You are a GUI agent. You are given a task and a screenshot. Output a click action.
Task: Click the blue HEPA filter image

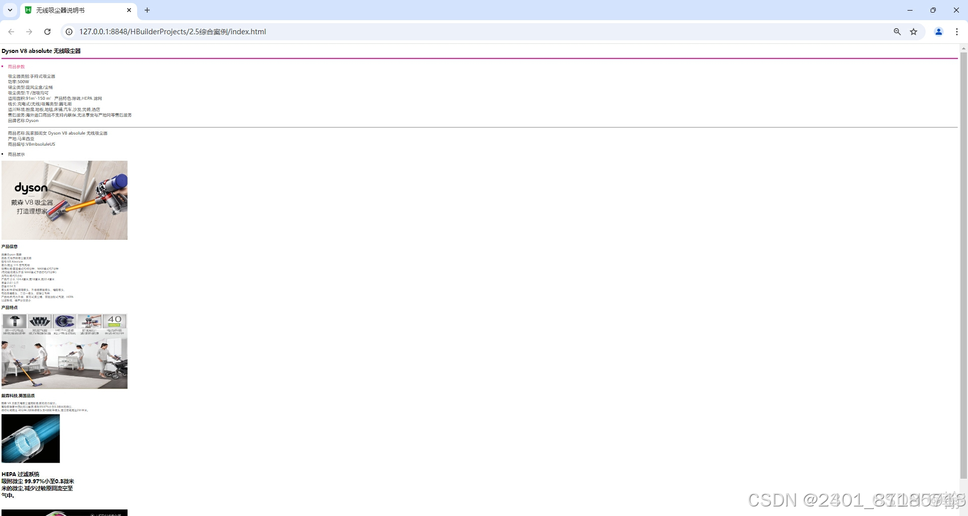(31, 438)
